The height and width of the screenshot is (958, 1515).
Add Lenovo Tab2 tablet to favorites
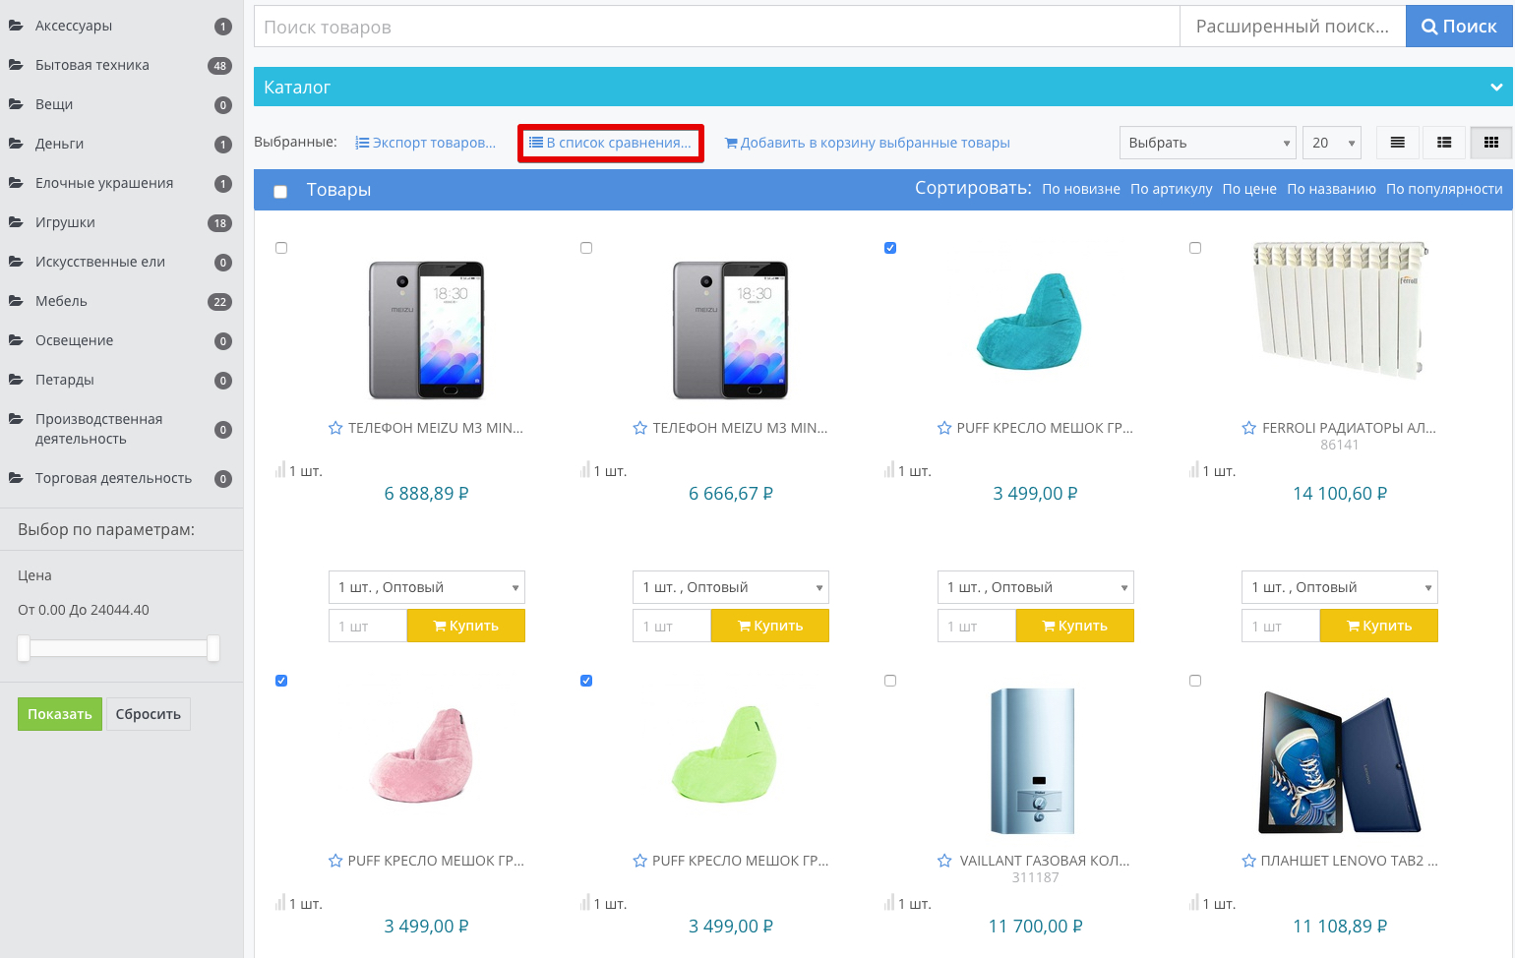(x=1249, y=861)
